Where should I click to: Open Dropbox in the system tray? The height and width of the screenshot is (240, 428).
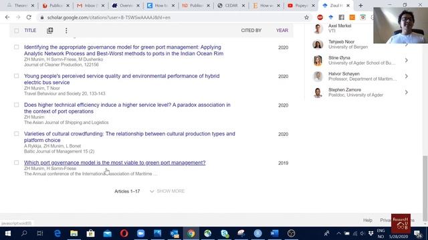click(370, 233)
